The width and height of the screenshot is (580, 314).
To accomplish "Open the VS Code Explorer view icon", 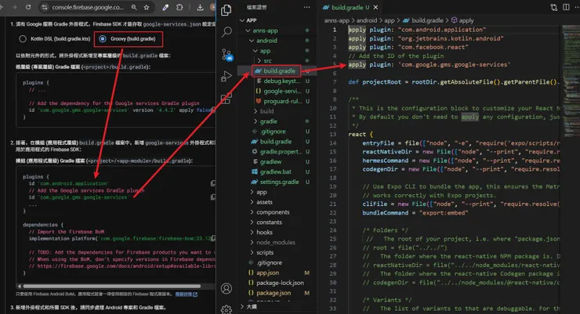I will pos(226,10).
